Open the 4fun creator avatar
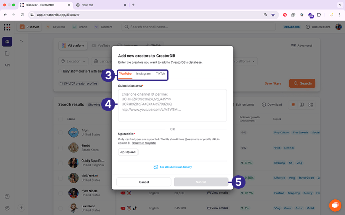Viewport: 345px width, 215px height. click(x=73, y=133)
